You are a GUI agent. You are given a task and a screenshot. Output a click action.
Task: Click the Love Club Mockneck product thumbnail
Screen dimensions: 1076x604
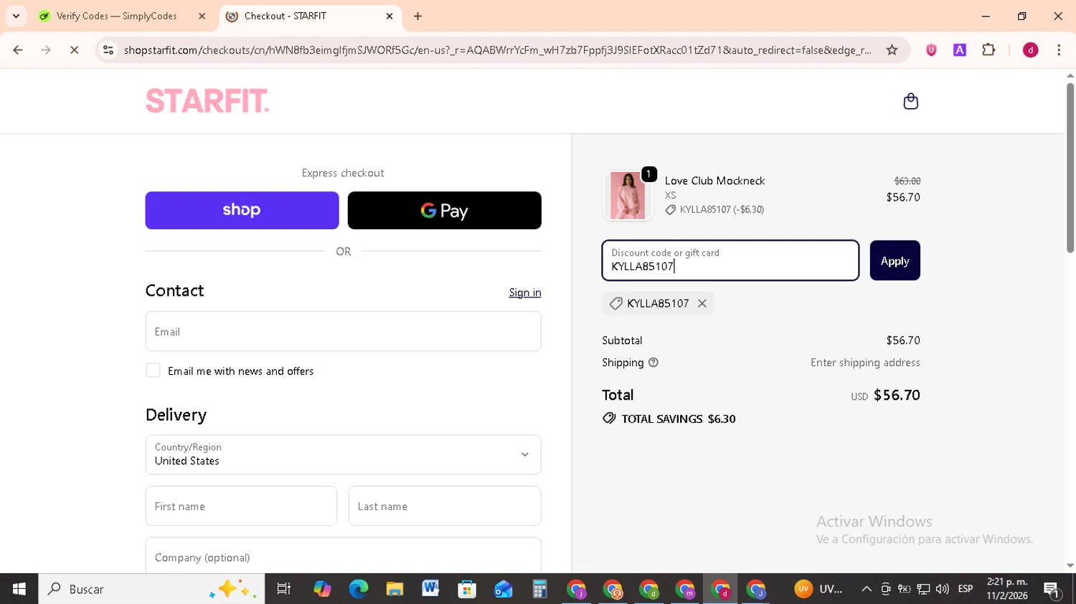628,195
